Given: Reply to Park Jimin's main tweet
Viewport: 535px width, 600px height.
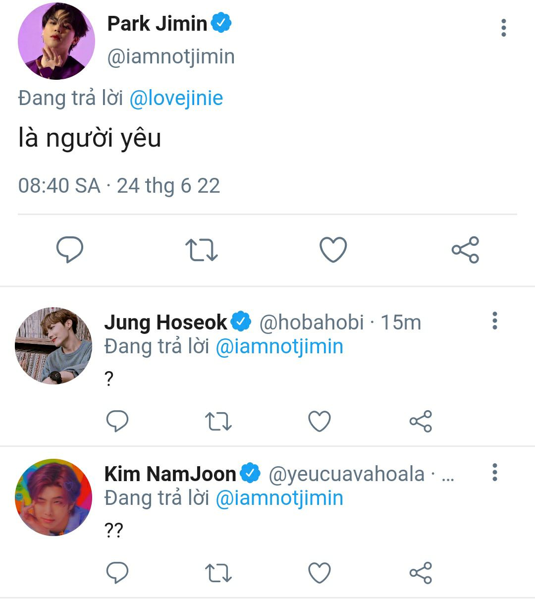Looking at the screenshot, I should click(x=70, y=249).
